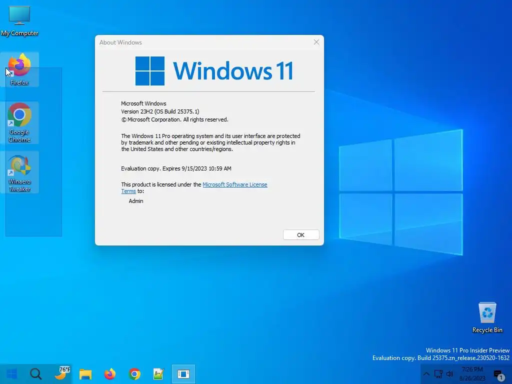Image resolution: width=512 pixels, height=384 pixels.
Task: Select the Winaero Tweaker desktop shortcut
Action: [19, 172]
